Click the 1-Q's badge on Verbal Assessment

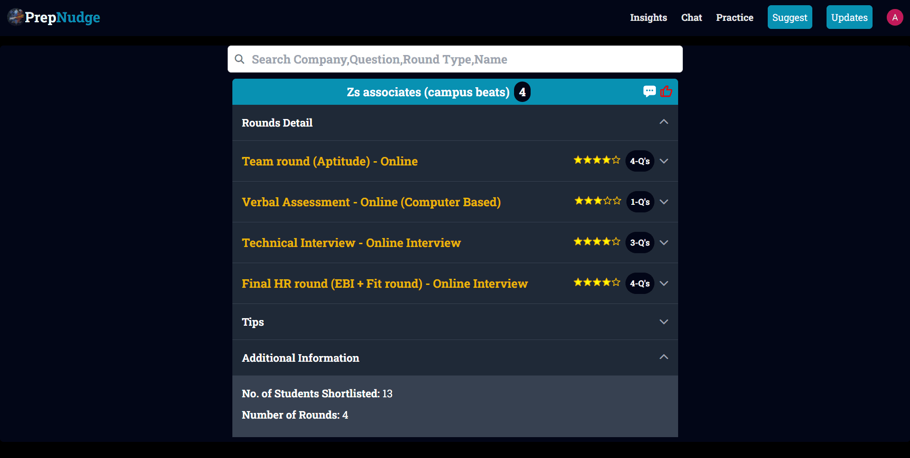(x=640, y=202)
